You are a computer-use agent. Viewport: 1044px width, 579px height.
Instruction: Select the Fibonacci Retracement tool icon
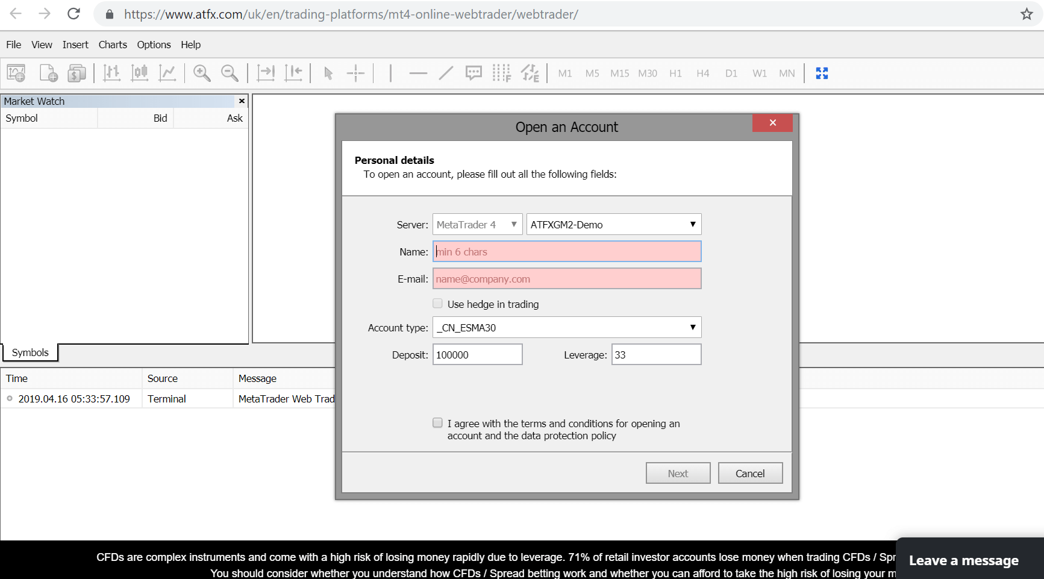click(501, 74)
